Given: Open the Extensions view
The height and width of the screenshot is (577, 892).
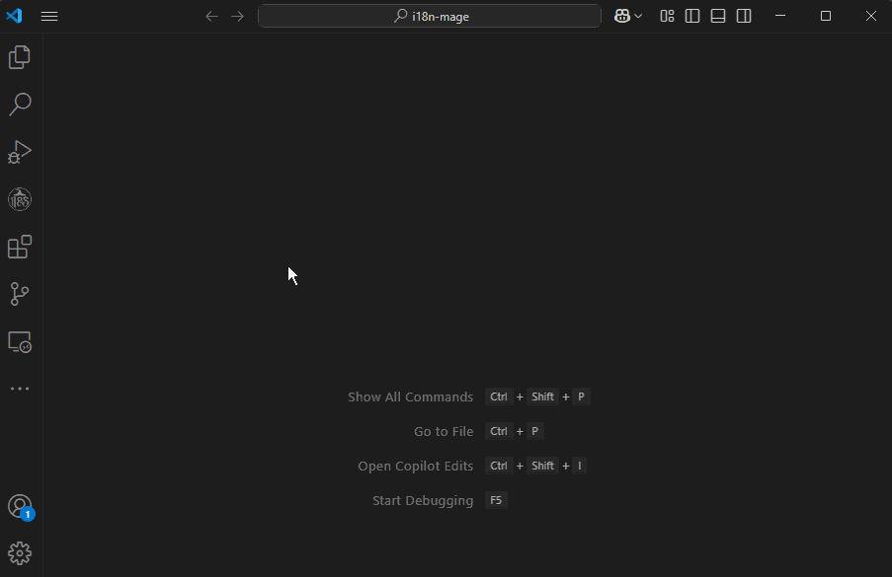Looking at the screenshot, I should (20, 246).
